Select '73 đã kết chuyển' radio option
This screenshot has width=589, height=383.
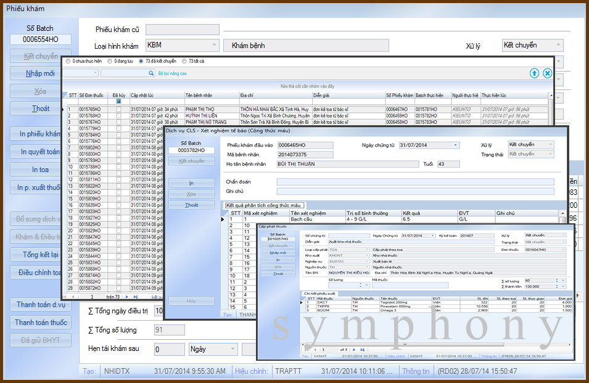[x=141, y=61]
